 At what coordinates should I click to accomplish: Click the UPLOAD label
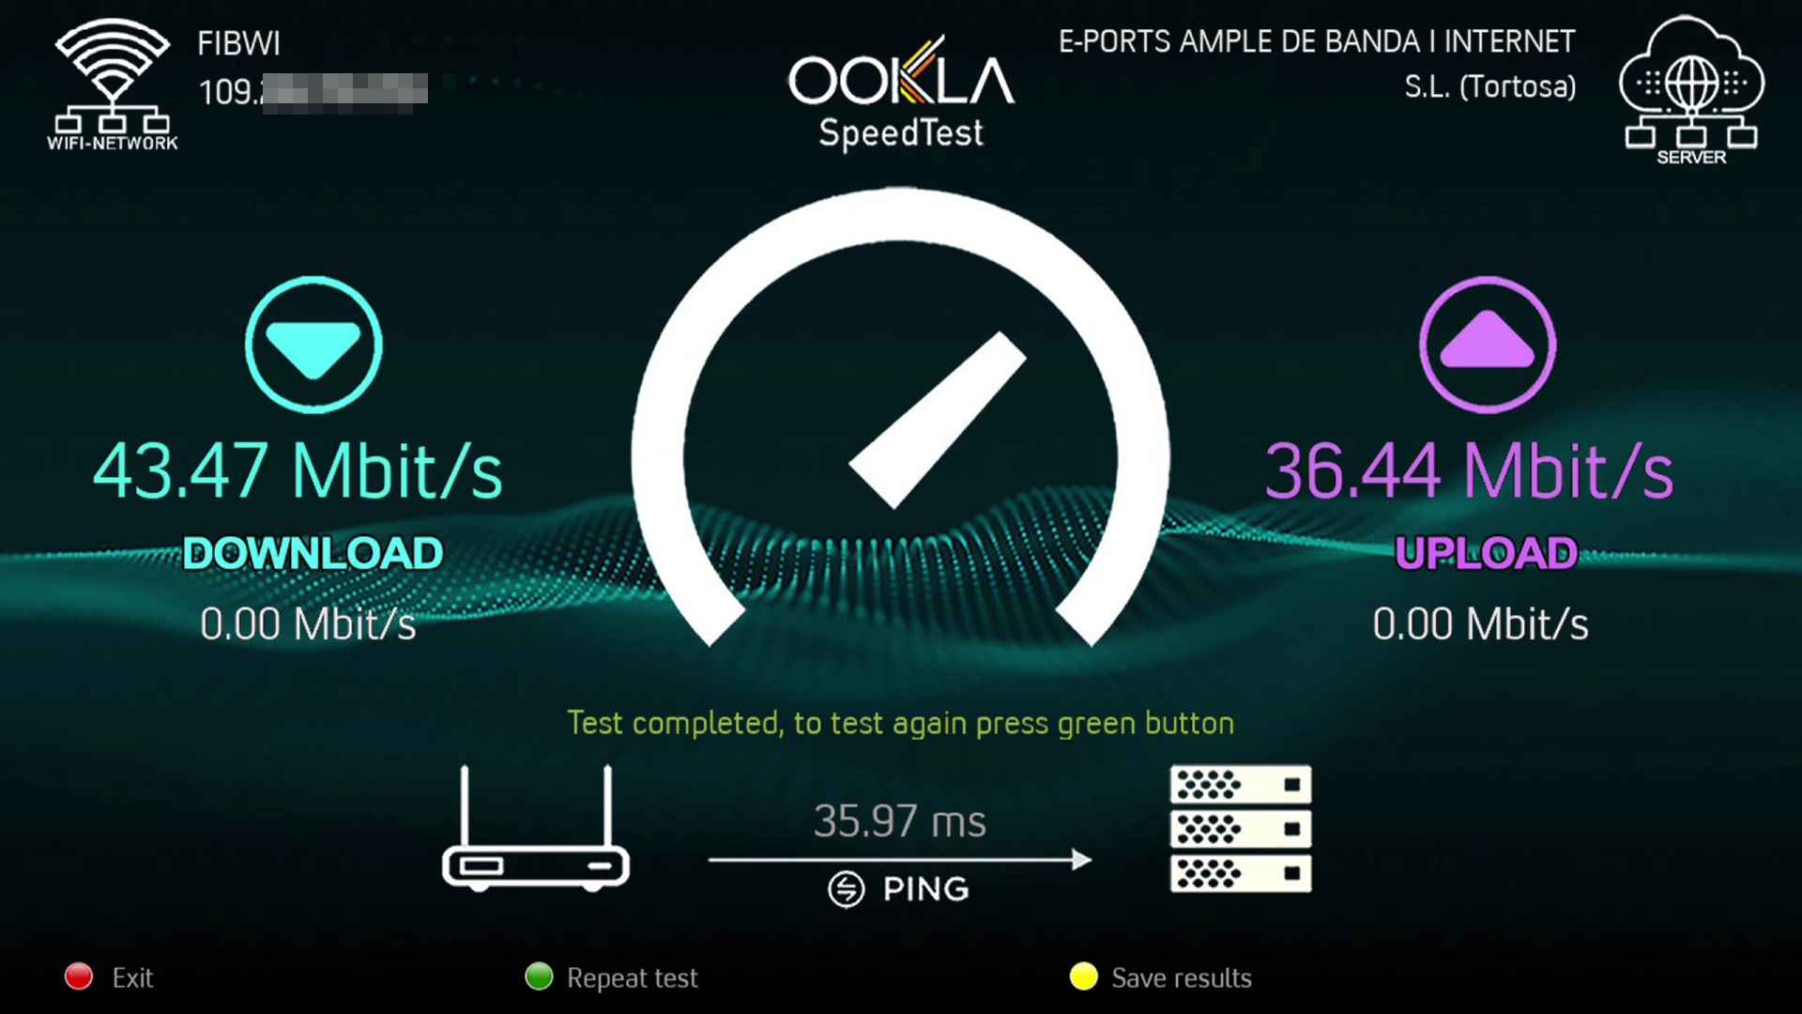(1487, 553)
